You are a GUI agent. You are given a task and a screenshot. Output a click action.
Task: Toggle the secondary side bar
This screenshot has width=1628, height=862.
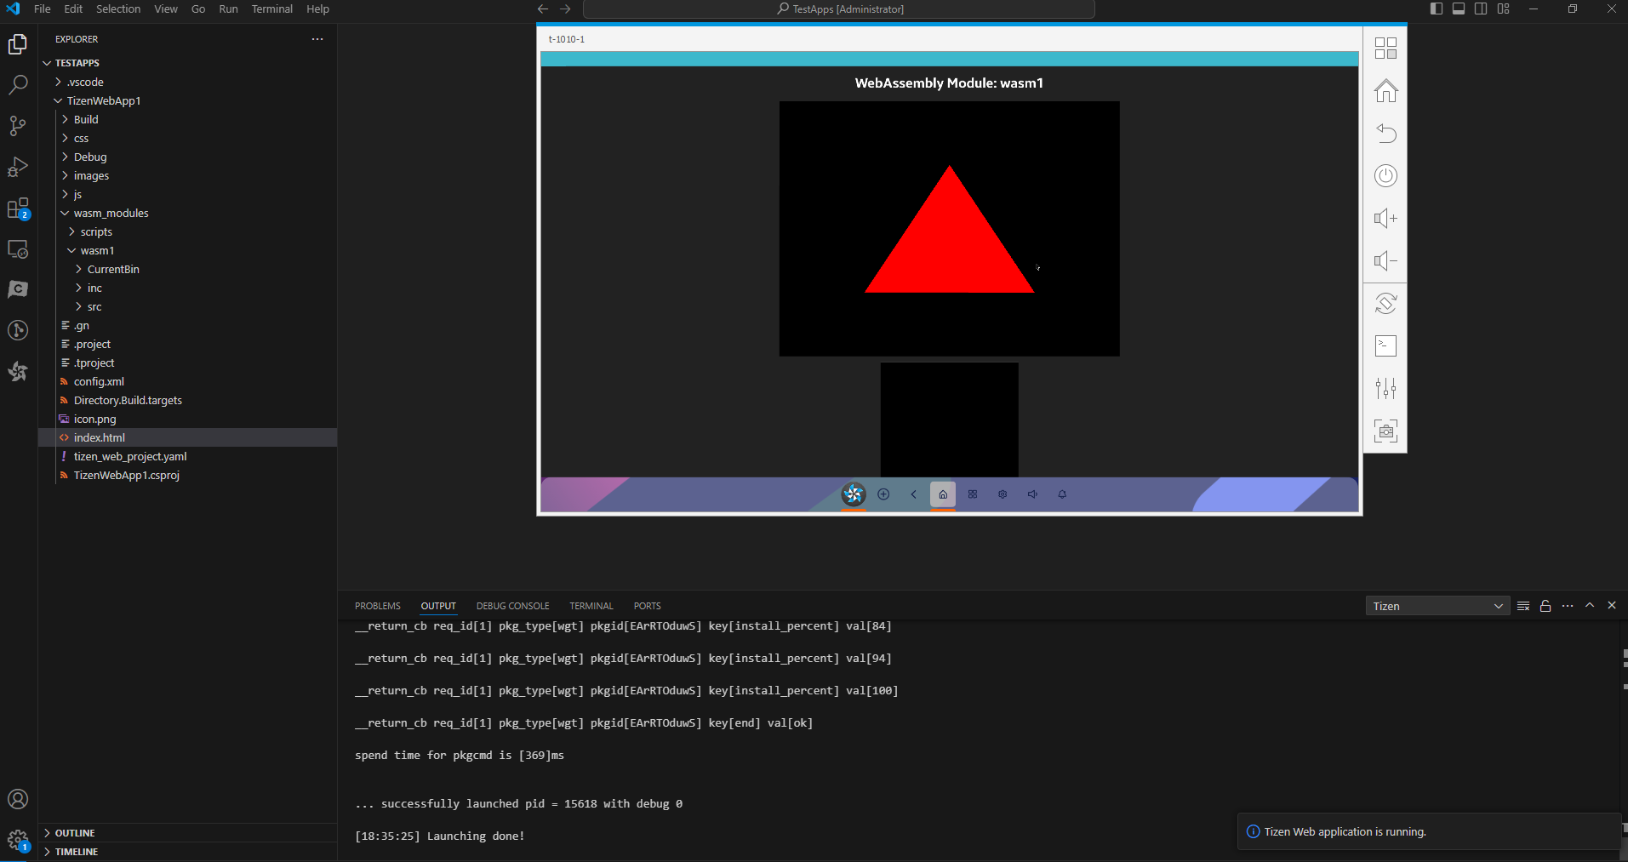1481,9
